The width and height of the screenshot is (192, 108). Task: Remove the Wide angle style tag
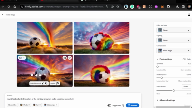click(x=56, y=105)
